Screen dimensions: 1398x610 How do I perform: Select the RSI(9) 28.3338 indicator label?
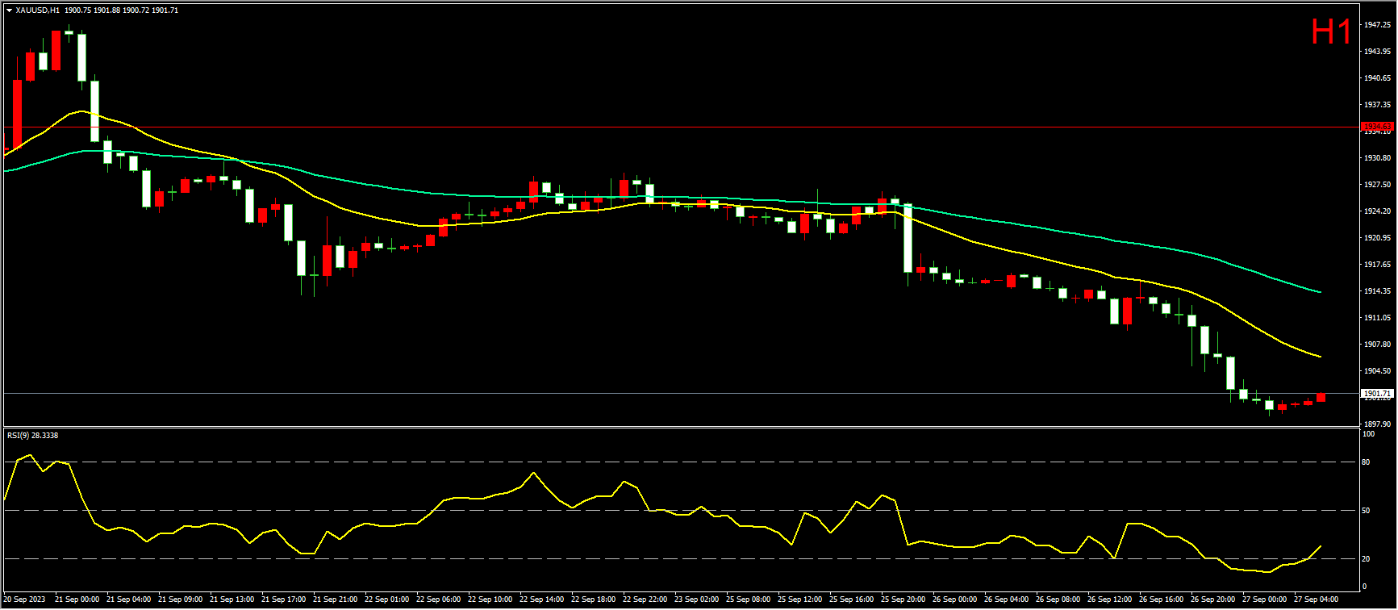[x=32, y=436]
